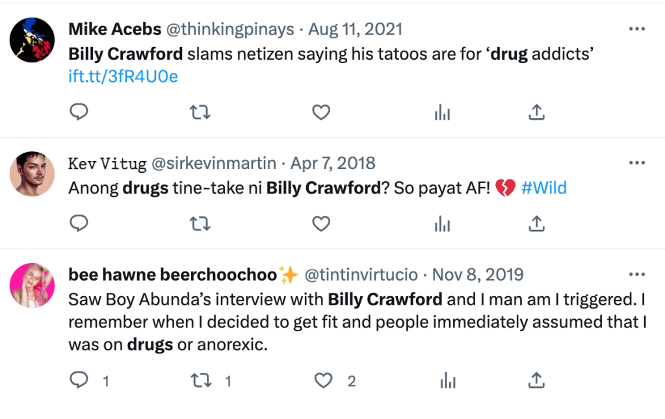Like Kev Vitug's tweet
This screenshot has height=419, width=665.
pyautogui.click(x=321, y=224)
